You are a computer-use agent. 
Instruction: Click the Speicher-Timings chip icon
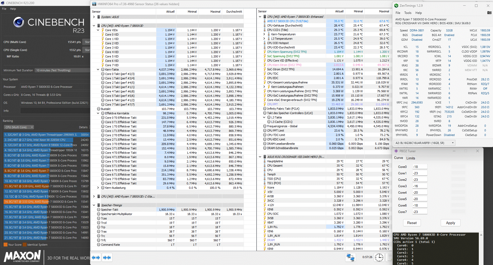[99, 205]
